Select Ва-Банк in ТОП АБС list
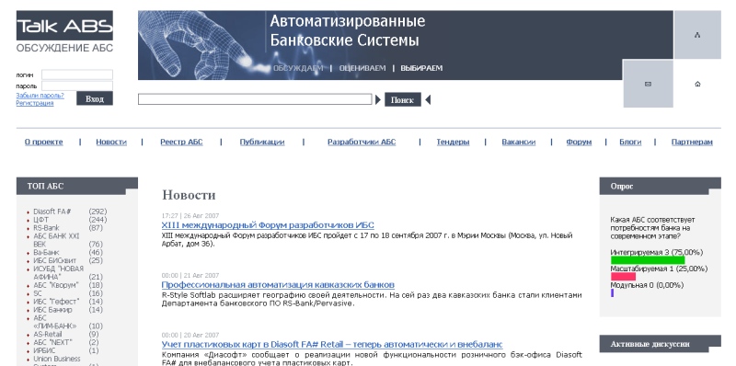This screenshot has height=366, width=736. coord(46,253)
